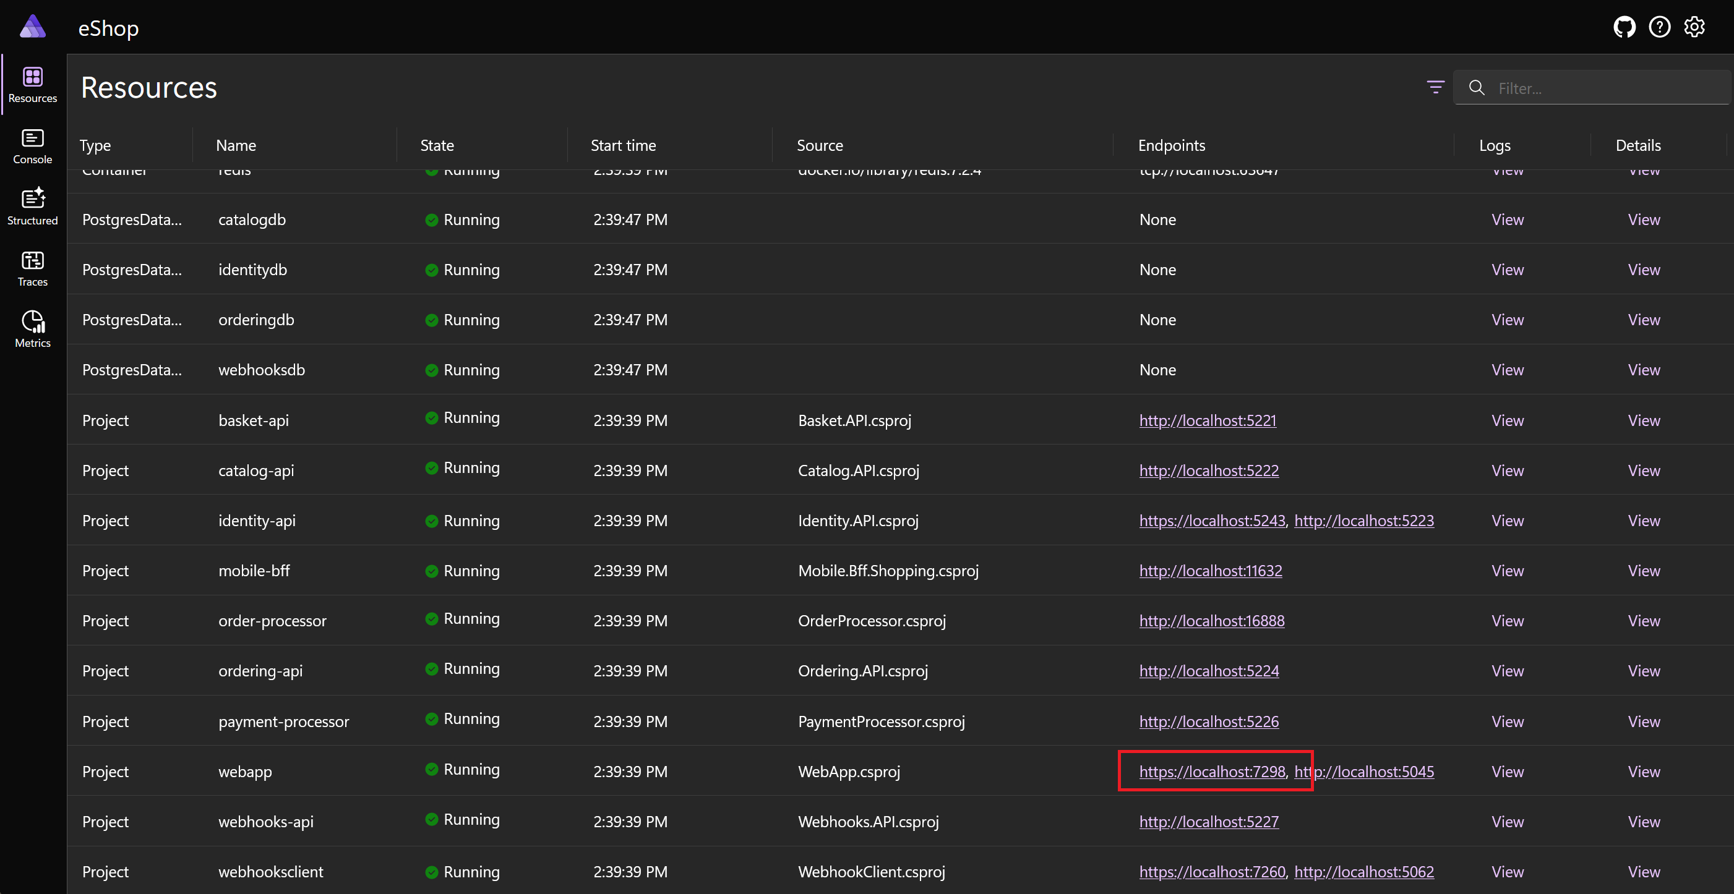Open the Resources panel in the sidebar
This screenshot has height=894, width=1734.
32,83
